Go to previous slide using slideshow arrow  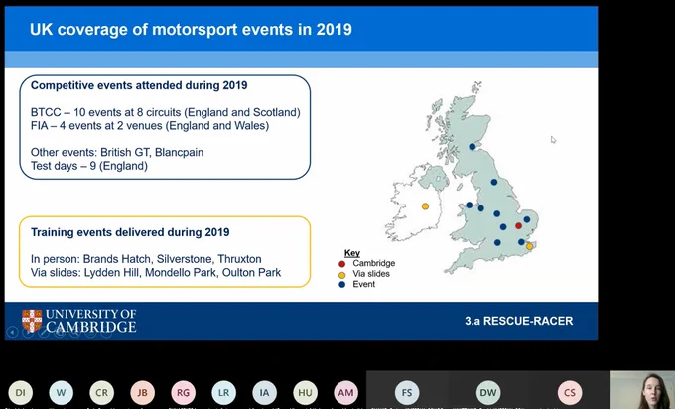[x=12, y=332]
